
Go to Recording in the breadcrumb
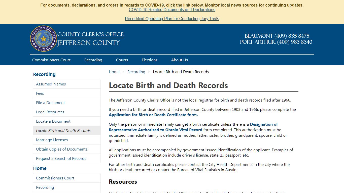click(136, 72)
